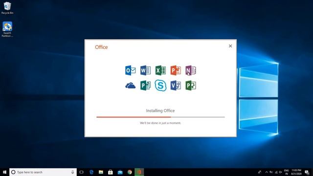Click the microphone icon in search box
This screenshot has height=176, width=313.
[73, 172]
